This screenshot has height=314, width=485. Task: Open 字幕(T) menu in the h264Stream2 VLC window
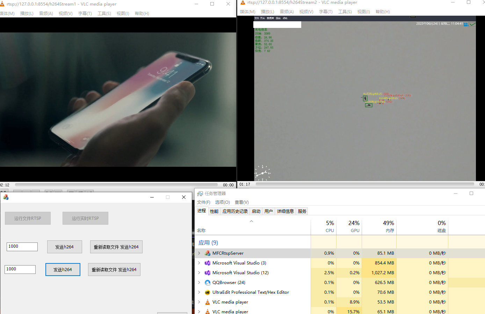[326, 12]
